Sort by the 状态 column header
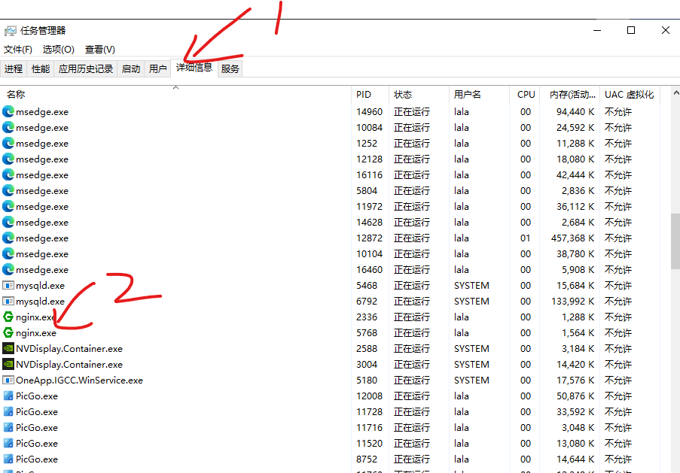The image size is (680, 473). coord(419,94)
